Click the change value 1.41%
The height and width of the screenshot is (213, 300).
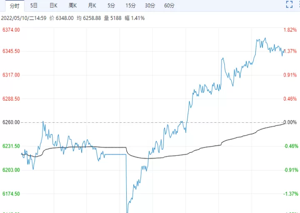click(138, 18)
